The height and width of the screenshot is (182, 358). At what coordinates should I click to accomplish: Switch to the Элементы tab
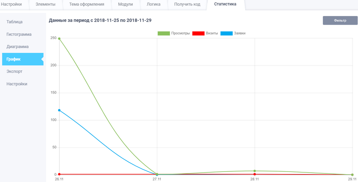pyautogui.click(x=45, y=4)
